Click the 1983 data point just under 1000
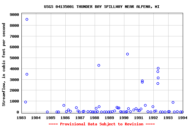 point(25,102)
